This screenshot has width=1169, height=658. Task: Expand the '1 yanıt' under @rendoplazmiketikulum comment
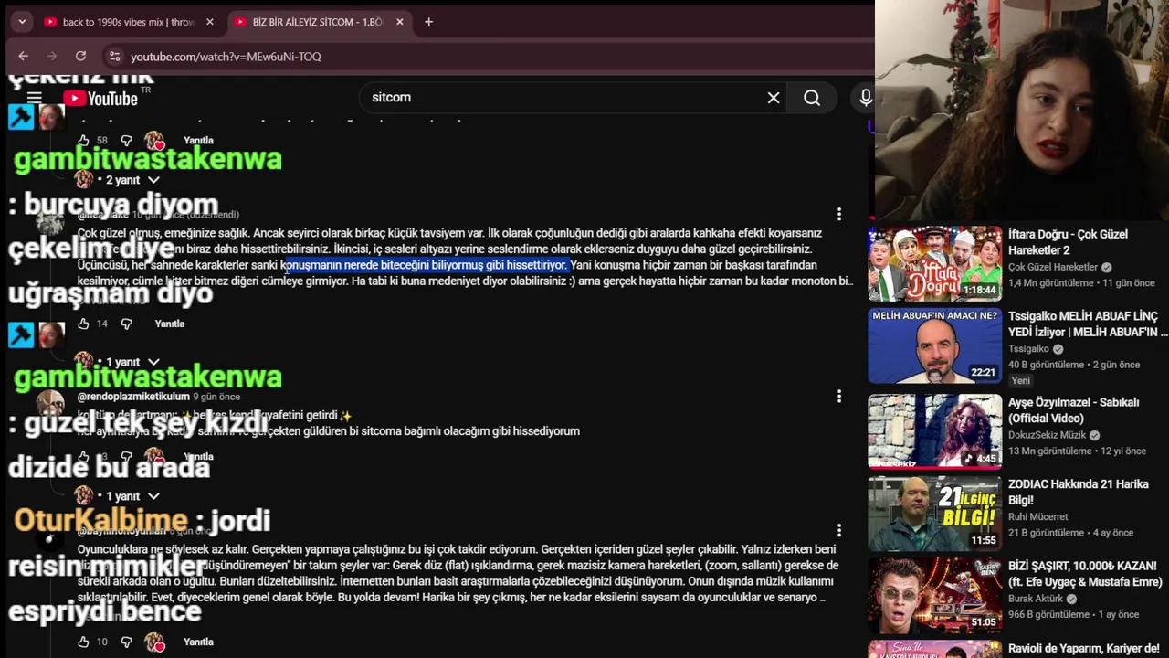pos(131,495)
